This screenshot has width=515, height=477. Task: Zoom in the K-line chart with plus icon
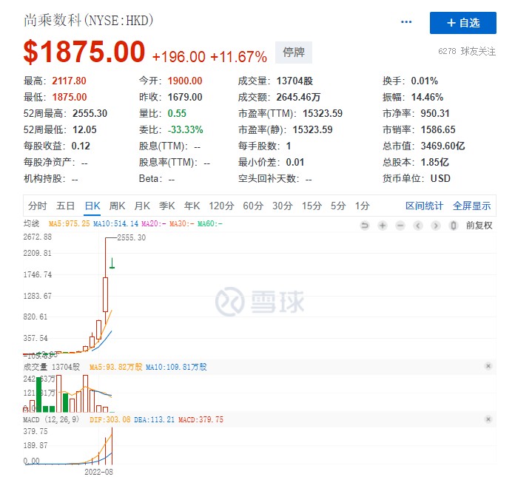click(x=383, y=226)
